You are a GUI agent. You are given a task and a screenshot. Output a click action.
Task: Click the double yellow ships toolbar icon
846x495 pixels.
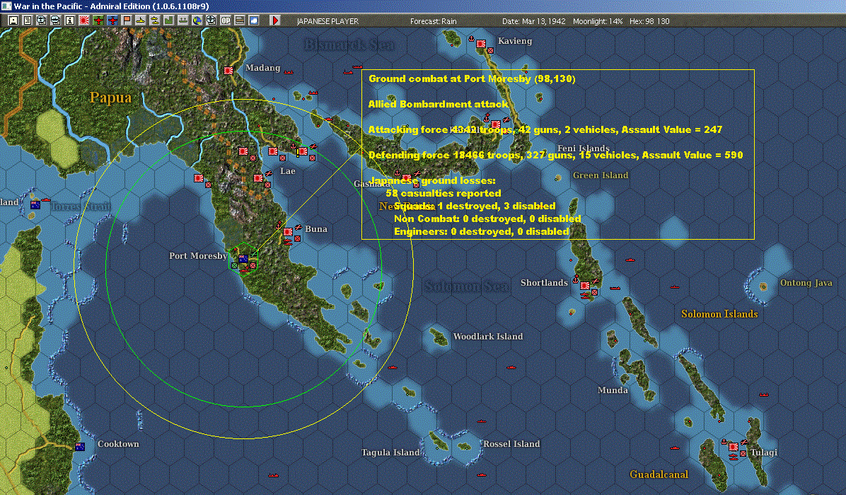click(x=154, y=21)
